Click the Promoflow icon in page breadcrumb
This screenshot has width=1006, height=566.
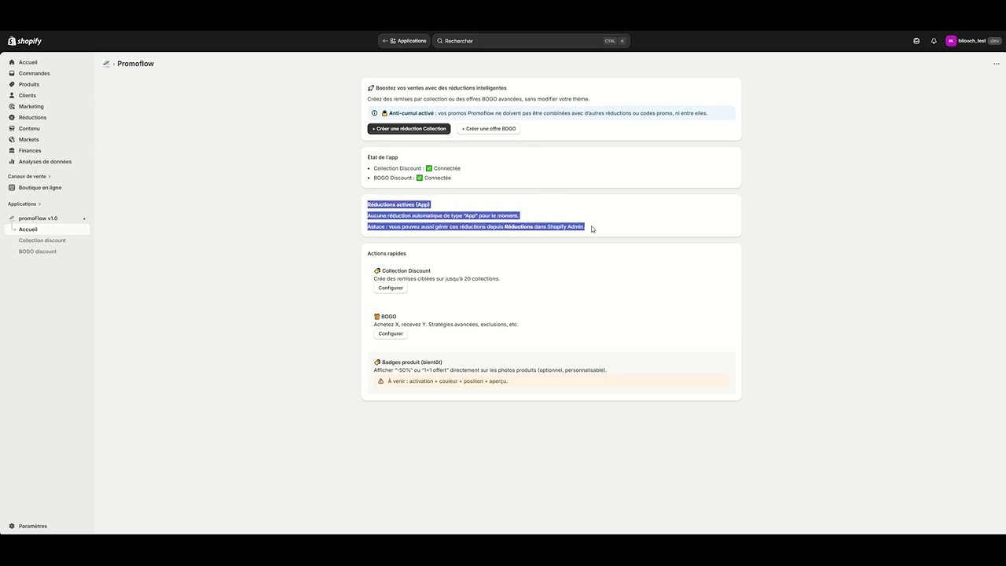point(106,64)
